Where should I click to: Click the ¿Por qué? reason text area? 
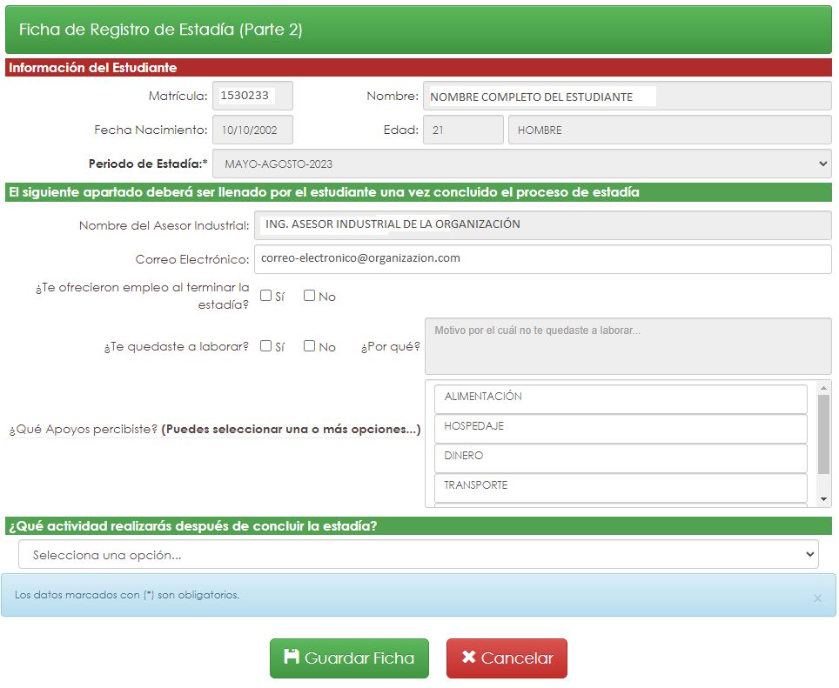click(628, 346)
